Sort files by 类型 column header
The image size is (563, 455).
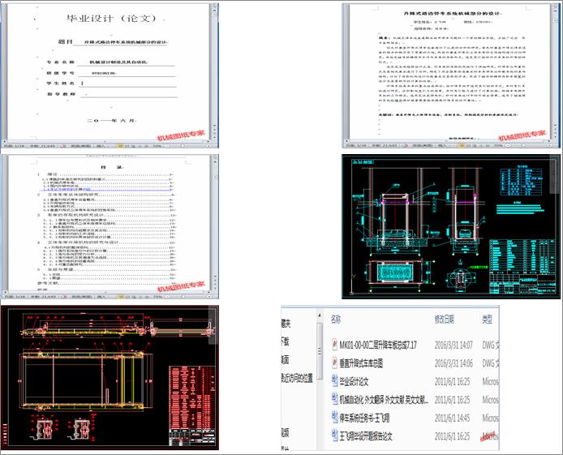[x=487, y=319]
